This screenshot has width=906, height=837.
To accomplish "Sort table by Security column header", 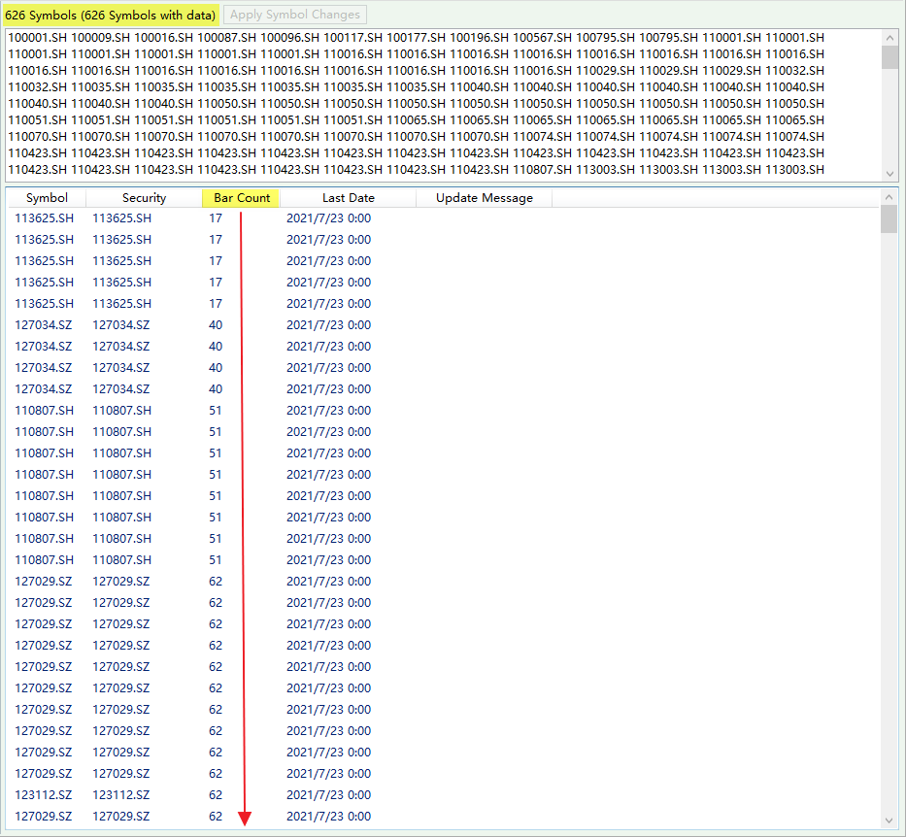I will (x=144, y=198).
